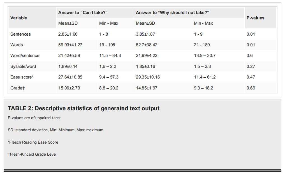Select the Word/sentence row label
Image resolution: width=285 pixels, height=175 pixels.
[x=25, y=56]
